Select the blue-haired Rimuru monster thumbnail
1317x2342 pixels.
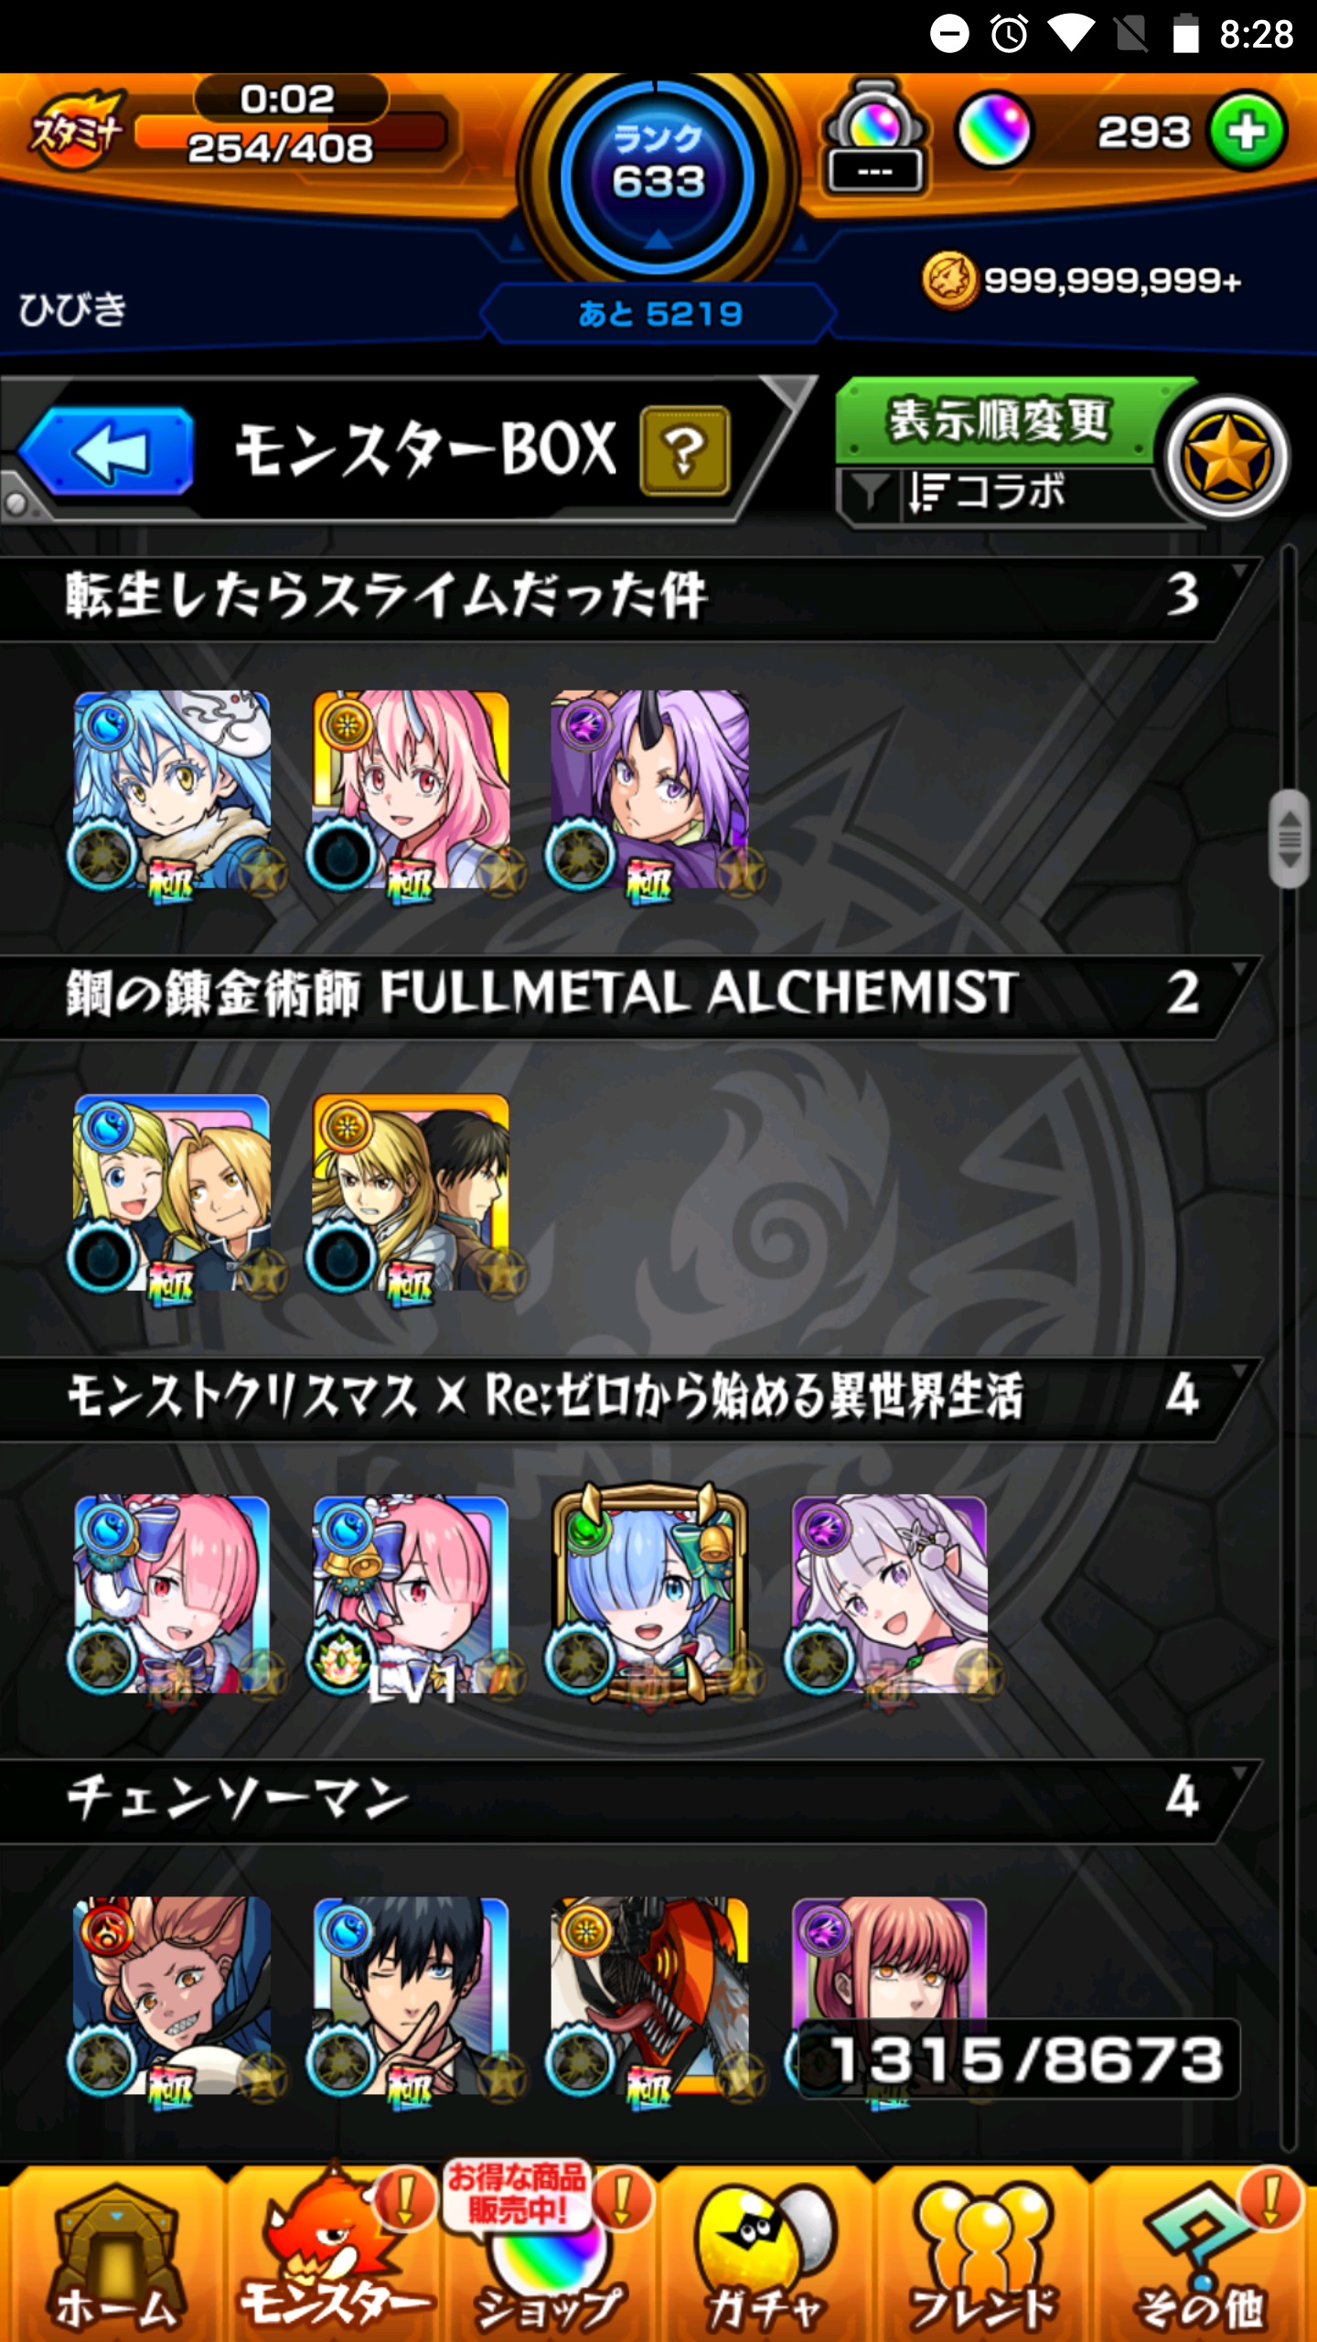click(x=172, y=790)
